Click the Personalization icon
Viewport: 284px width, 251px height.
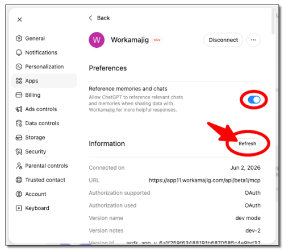click(x=19, y=67)
